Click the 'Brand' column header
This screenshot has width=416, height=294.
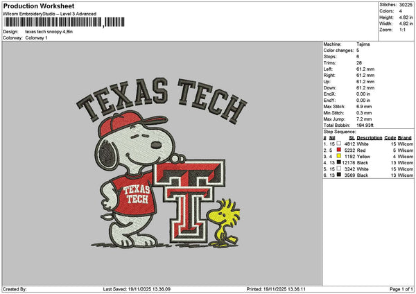pyautogui.click(x=405, y=138)
